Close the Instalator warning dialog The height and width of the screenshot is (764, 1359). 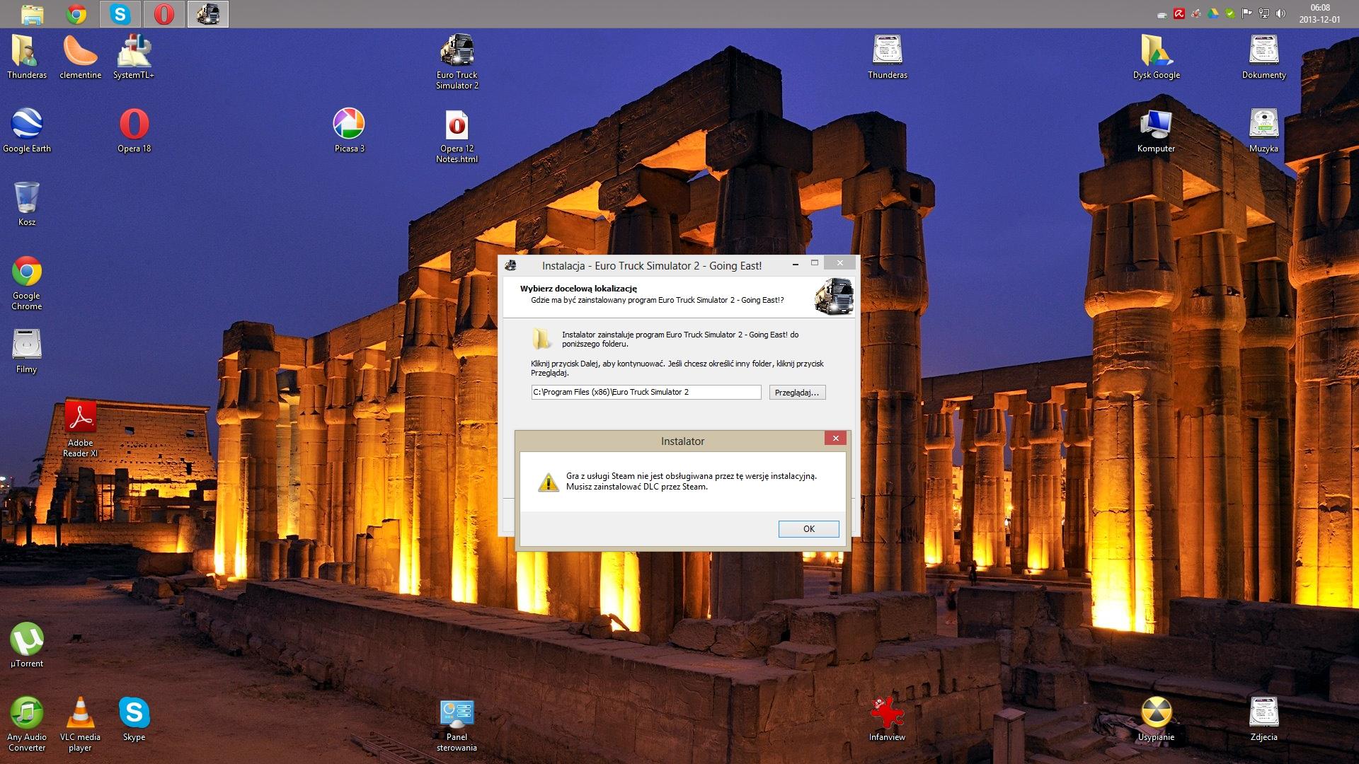tap(835, 439)
